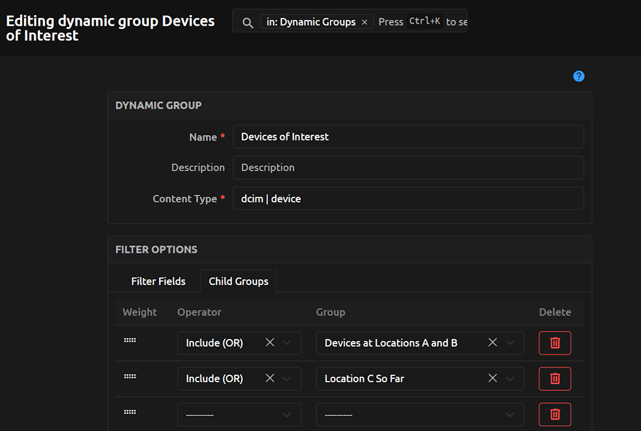Clear the 'Location C So Far' group selection
This screenshot has height=431, width=641.
click(x=492, y=379)
